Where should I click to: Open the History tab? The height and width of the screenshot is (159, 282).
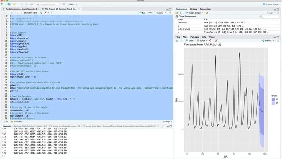pyautogui.click(x=193, y=9)
